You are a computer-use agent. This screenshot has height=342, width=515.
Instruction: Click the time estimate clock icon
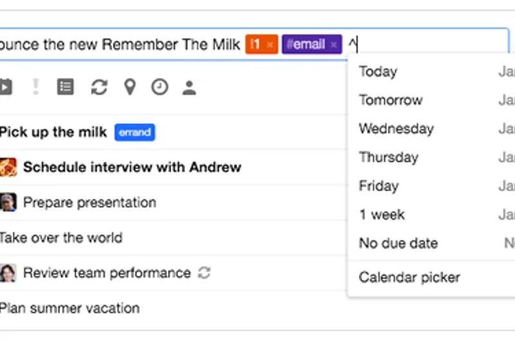(x=160, y=88)
